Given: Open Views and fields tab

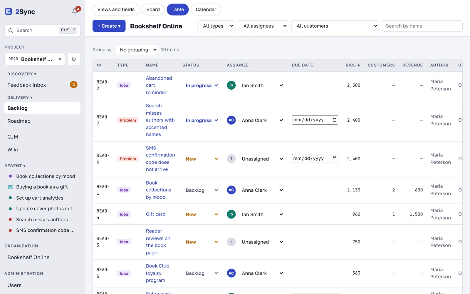Looking at the screenshot, I should click(x=116, y=9).
